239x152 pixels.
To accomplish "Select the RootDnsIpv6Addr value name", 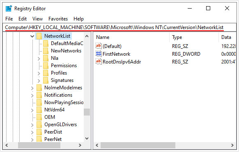I will 122,62.
